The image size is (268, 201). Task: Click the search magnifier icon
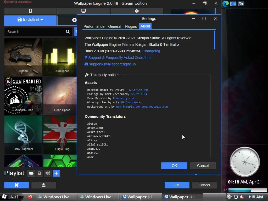tap(68, 32)
